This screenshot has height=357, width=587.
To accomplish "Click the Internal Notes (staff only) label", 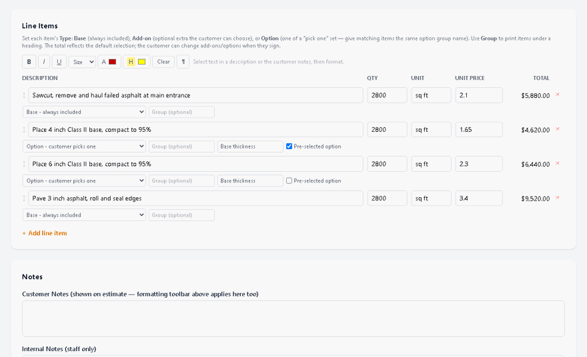I will pos(59,349).
